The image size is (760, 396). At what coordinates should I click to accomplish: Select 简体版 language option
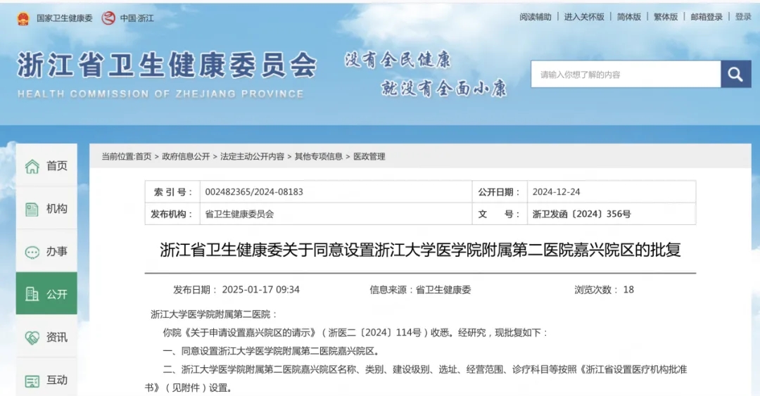point(629,17)
